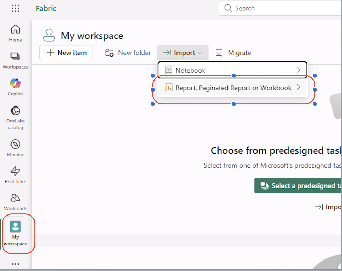342x271 pixels.
Task: Click the sidebar more options ellipsis
Action: click(x=15, y=264)
